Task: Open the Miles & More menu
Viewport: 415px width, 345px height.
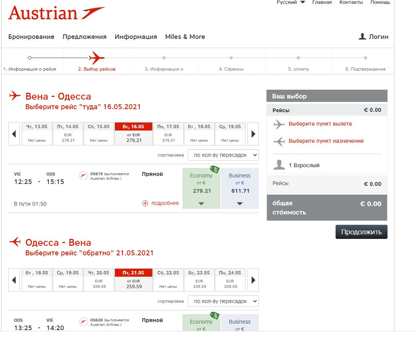Action: coord(185,37)
